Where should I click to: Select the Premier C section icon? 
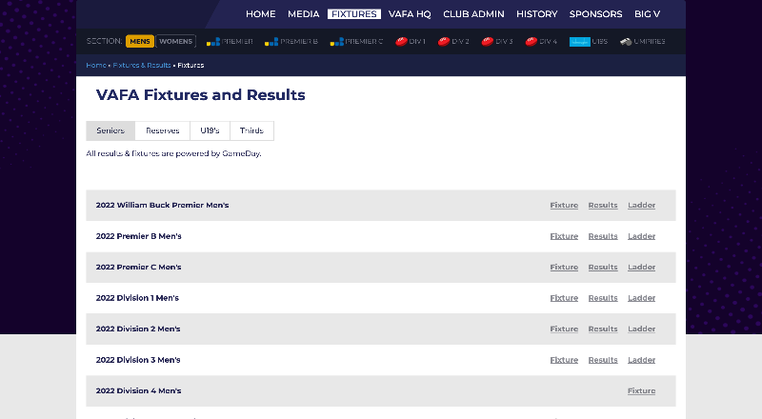(x=336, y=42)
